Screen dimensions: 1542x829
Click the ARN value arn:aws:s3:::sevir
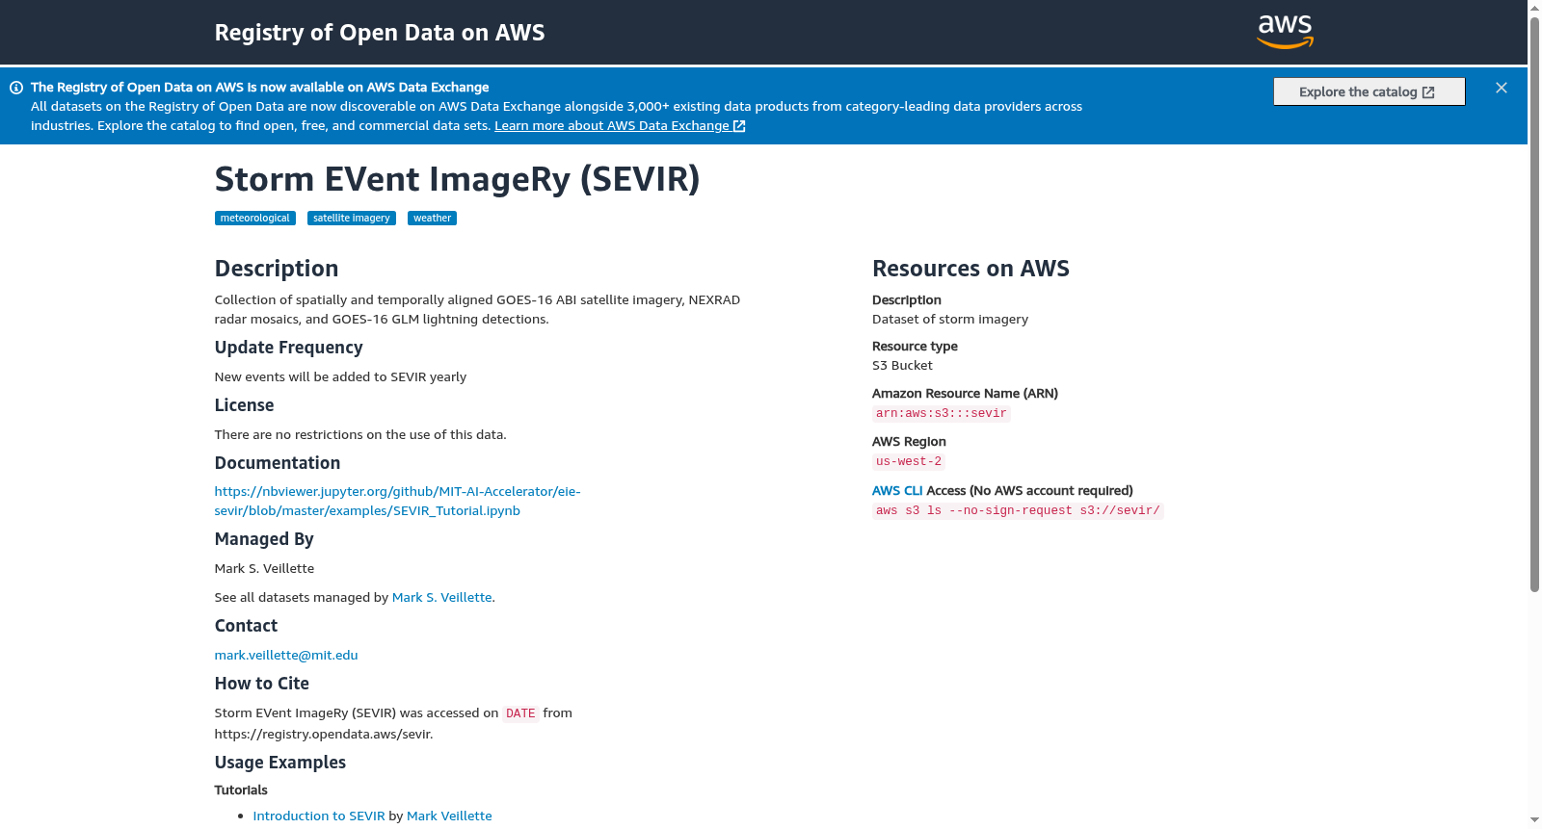click(x=942, y=414)
